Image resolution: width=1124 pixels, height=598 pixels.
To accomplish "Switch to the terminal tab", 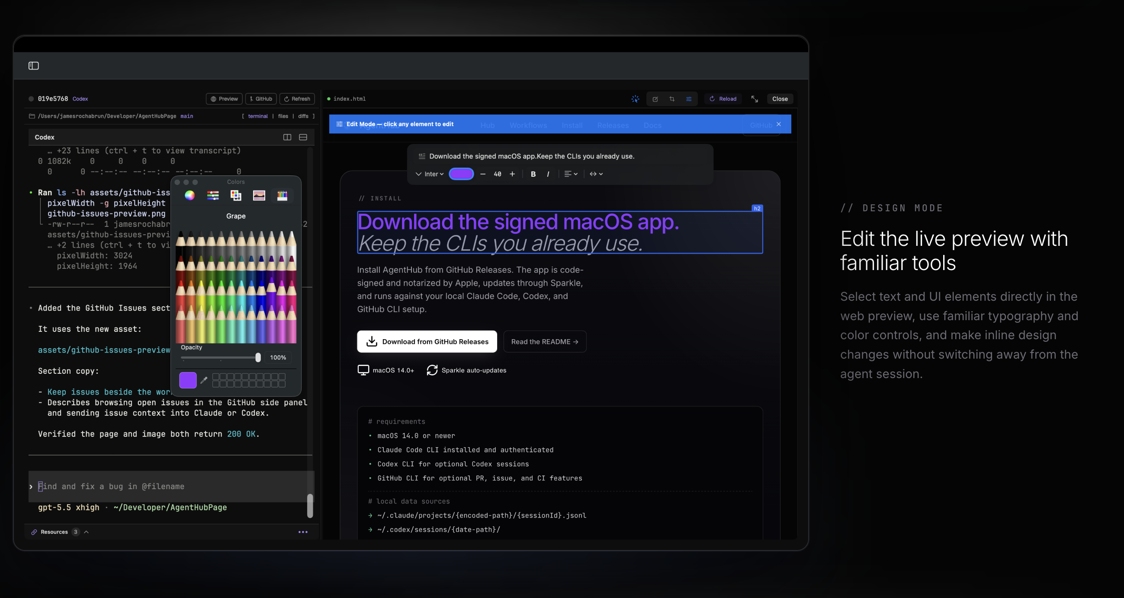I will pos(258,116).
